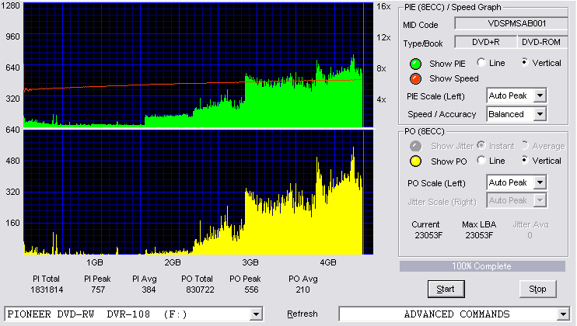Click Refresh to rescan drives

click(302, 314)
